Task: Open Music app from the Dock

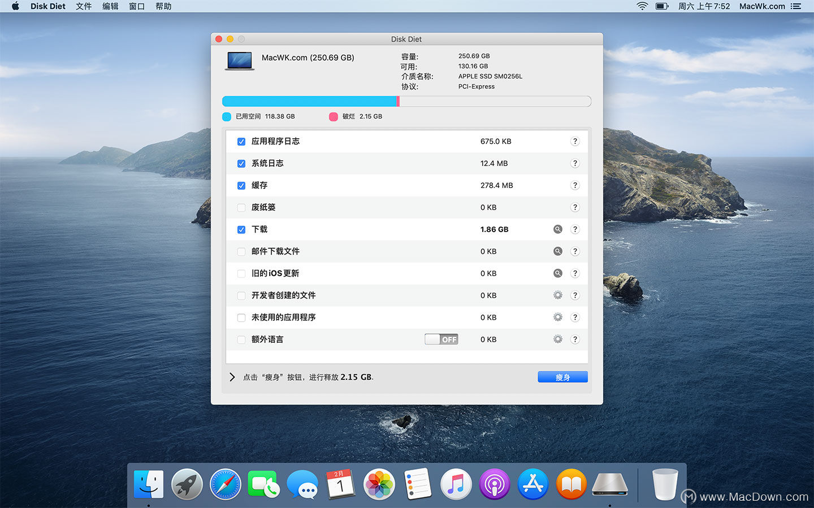Action: [456, 484]
